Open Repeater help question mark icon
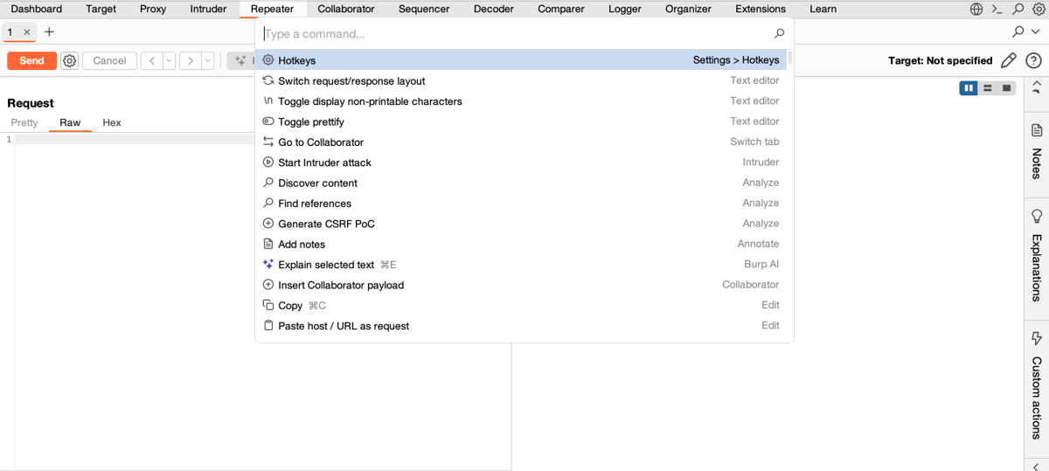The image size is (1049, 471). [1032, 61]
